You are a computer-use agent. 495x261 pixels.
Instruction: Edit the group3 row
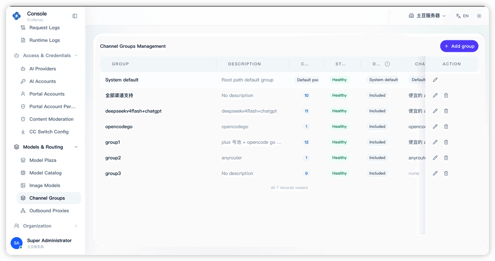[435, 173]
